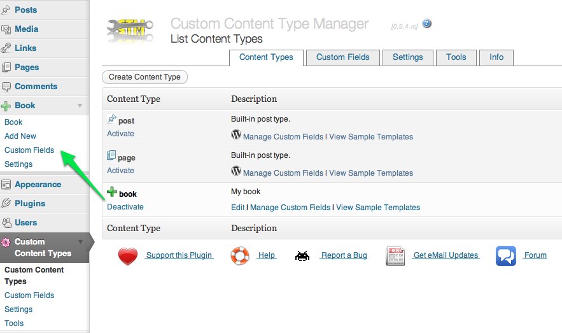This screenshot has height=333, width=562.
Task: Click Custom Fields under Custom Content Types menu
Action: click(x=29, y=295)
